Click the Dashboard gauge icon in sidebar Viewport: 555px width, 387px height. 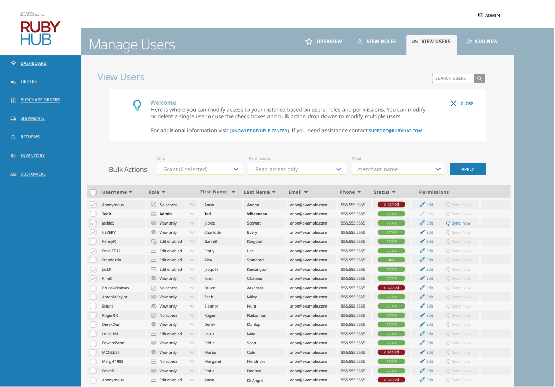[x=13, y=63]
